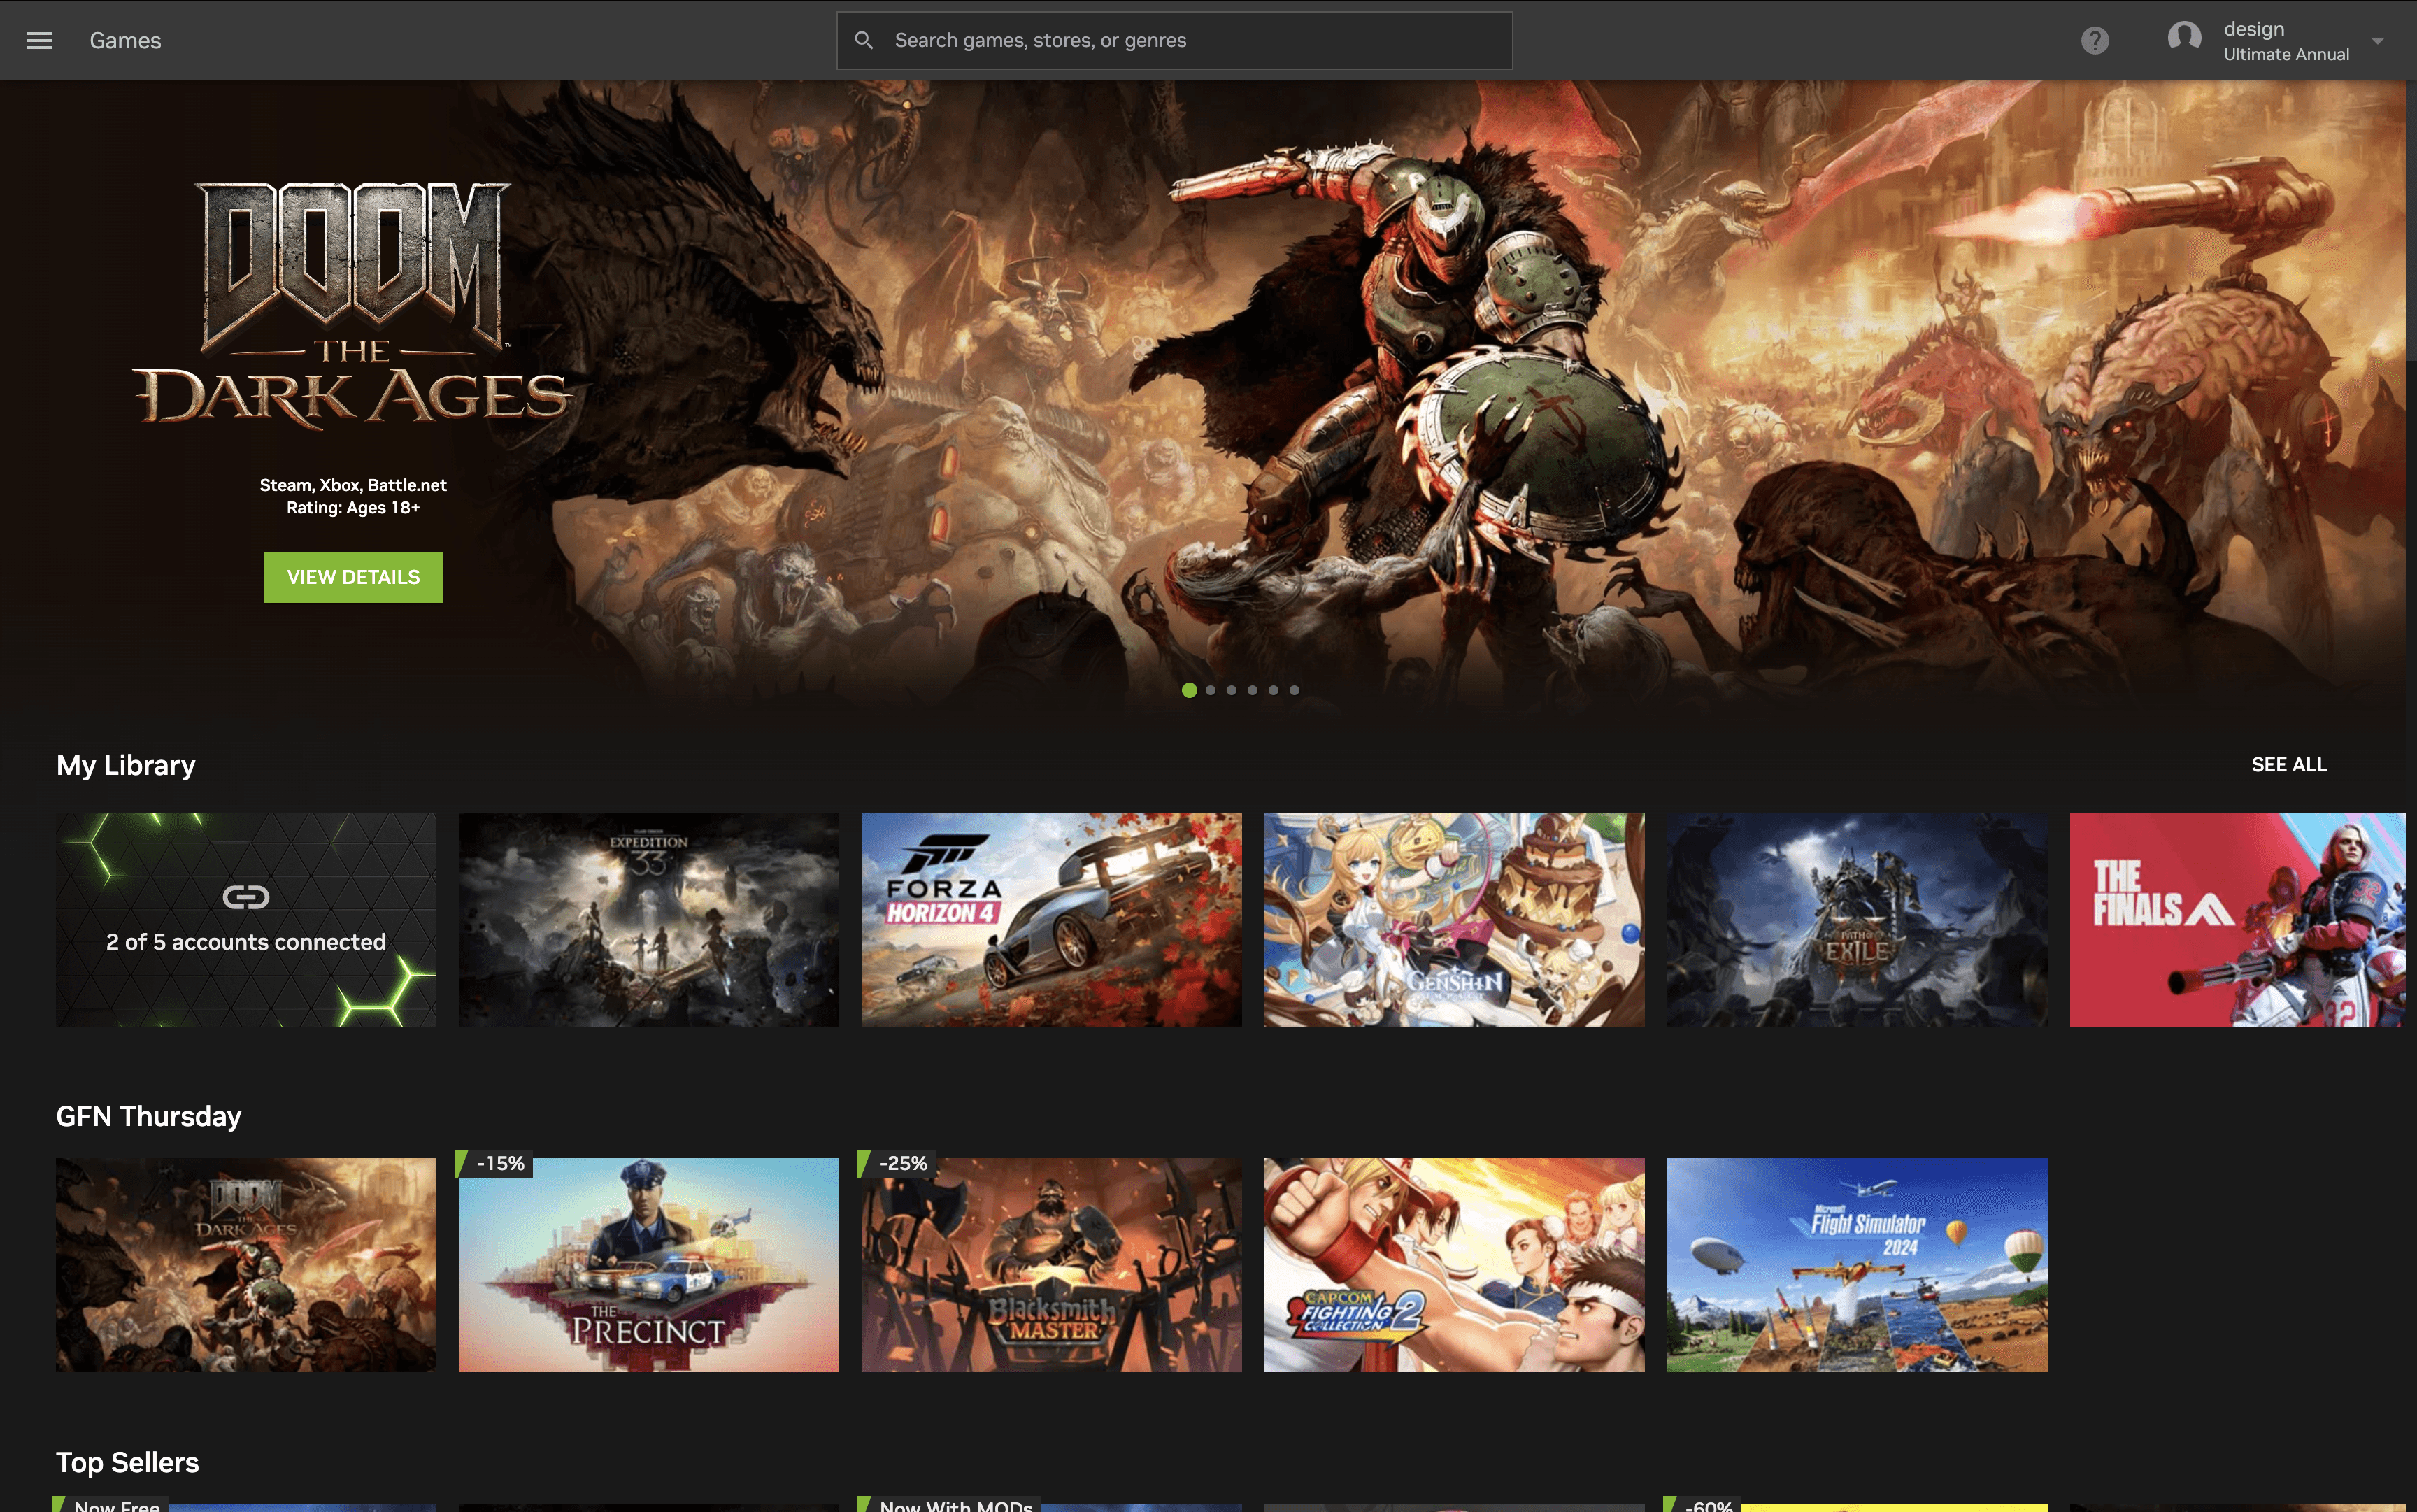Open the hamburger navigation menu

coord(39,40)
